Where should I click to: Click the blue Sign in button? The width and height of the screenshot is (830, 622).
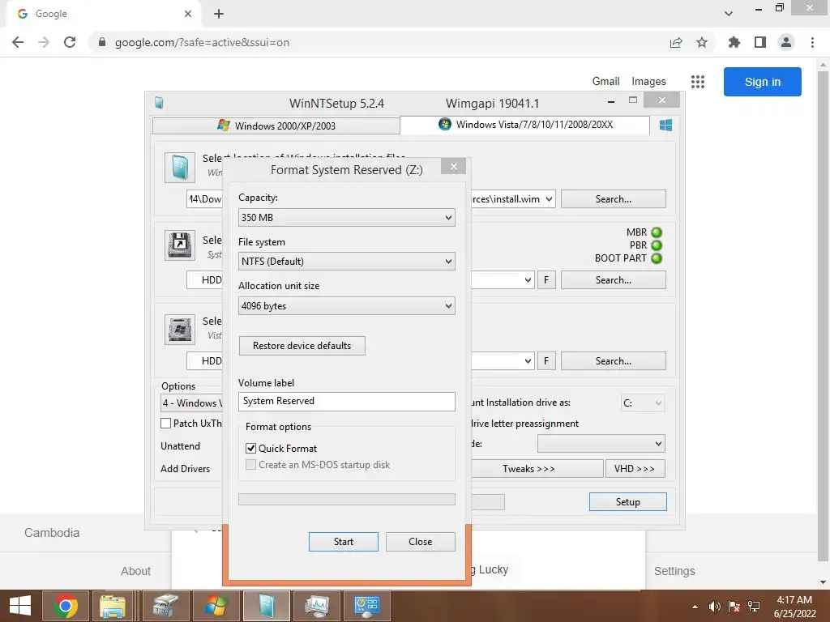pyautogui.click(x=762, y=82)
